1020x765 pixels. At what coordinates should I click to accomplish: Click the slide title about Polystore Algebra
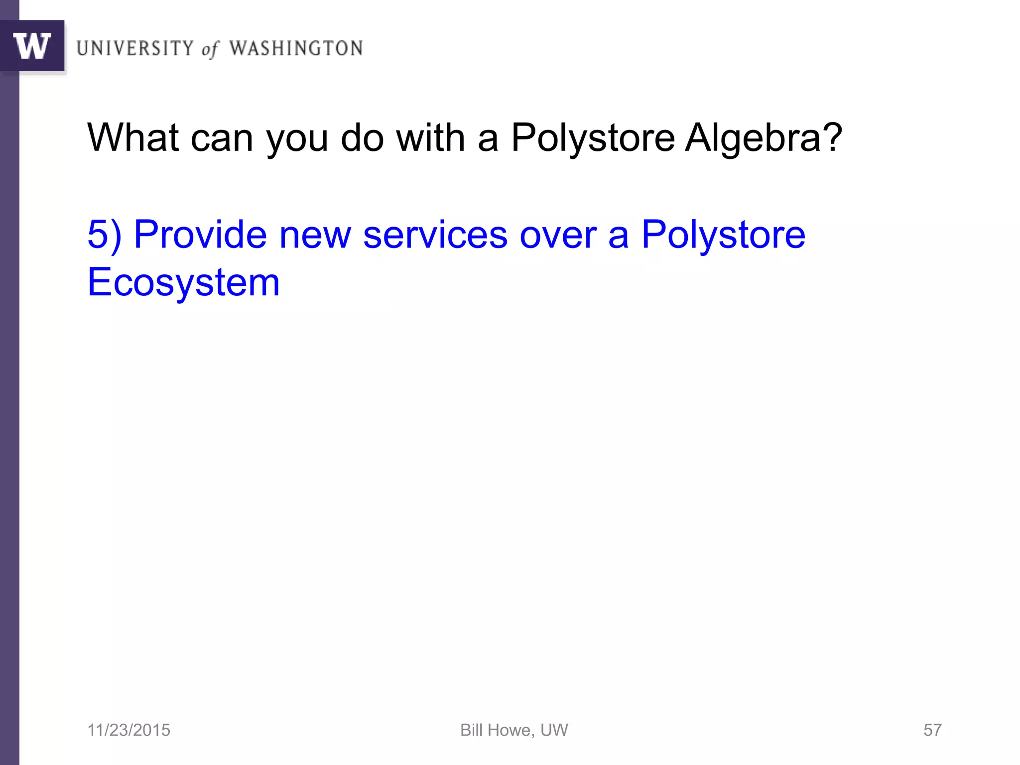click(x=465, y=138)
